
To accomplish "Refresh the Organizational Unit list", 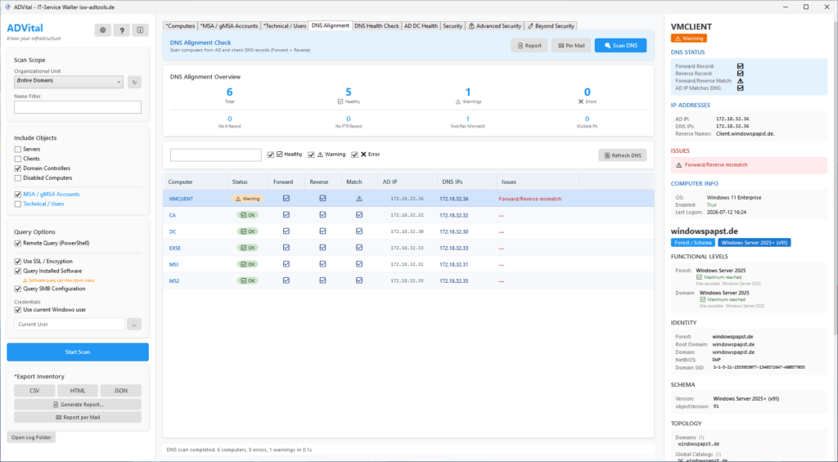I will coord(134,83).
